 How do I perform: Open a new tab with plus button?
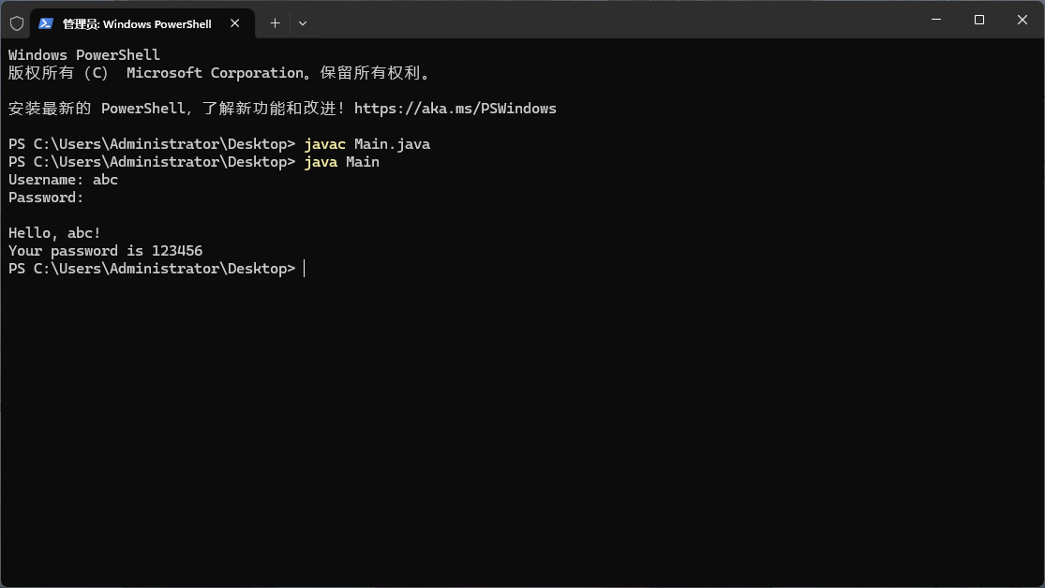pos(275,23)
